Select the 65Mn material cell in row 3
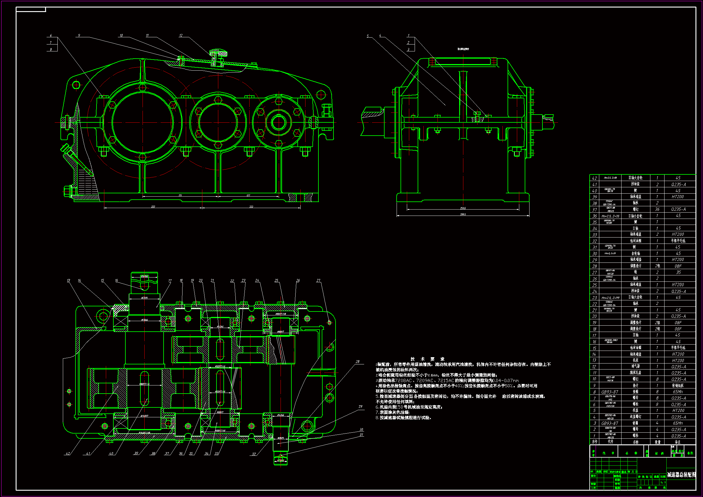The height and width of the screenshot is (497, 703). [x=678, y=423]
